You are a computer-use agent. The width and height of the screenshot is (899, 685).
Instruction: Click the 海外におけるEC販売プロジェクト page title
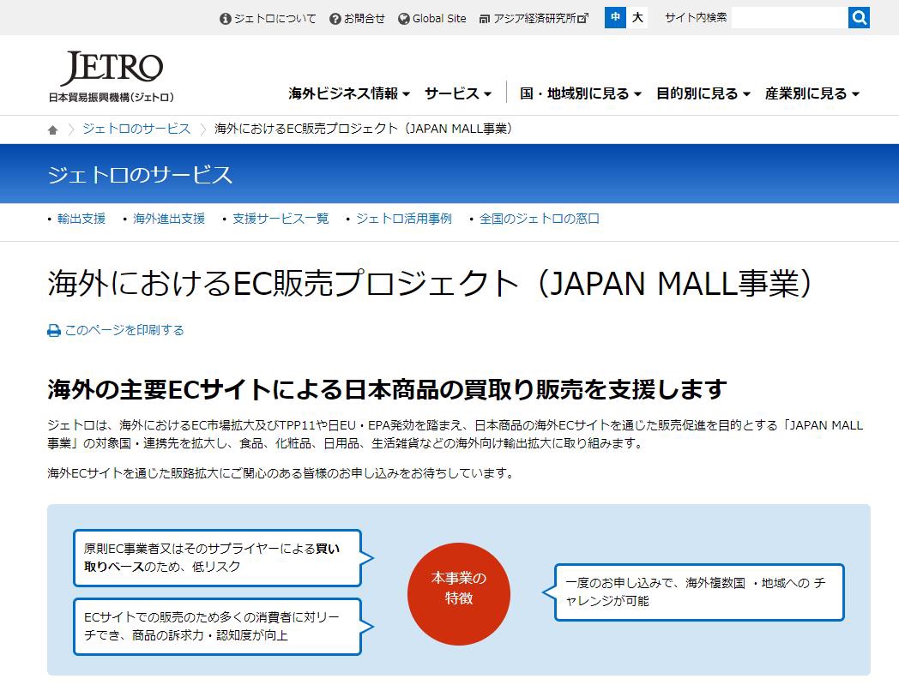[430, 283]
